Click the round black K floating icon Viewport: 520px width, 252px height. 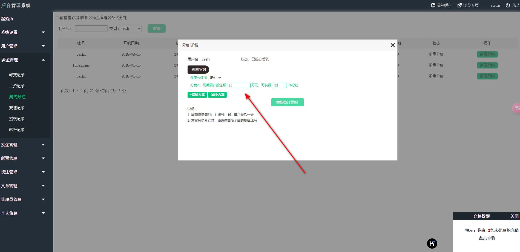[432, 244]
